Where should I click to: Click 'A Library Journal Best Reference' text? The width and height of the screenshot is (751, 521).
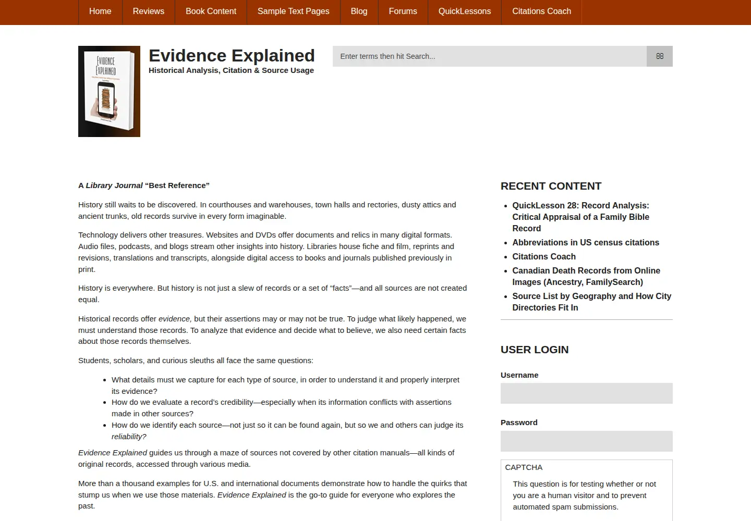(x=144, y=185)
